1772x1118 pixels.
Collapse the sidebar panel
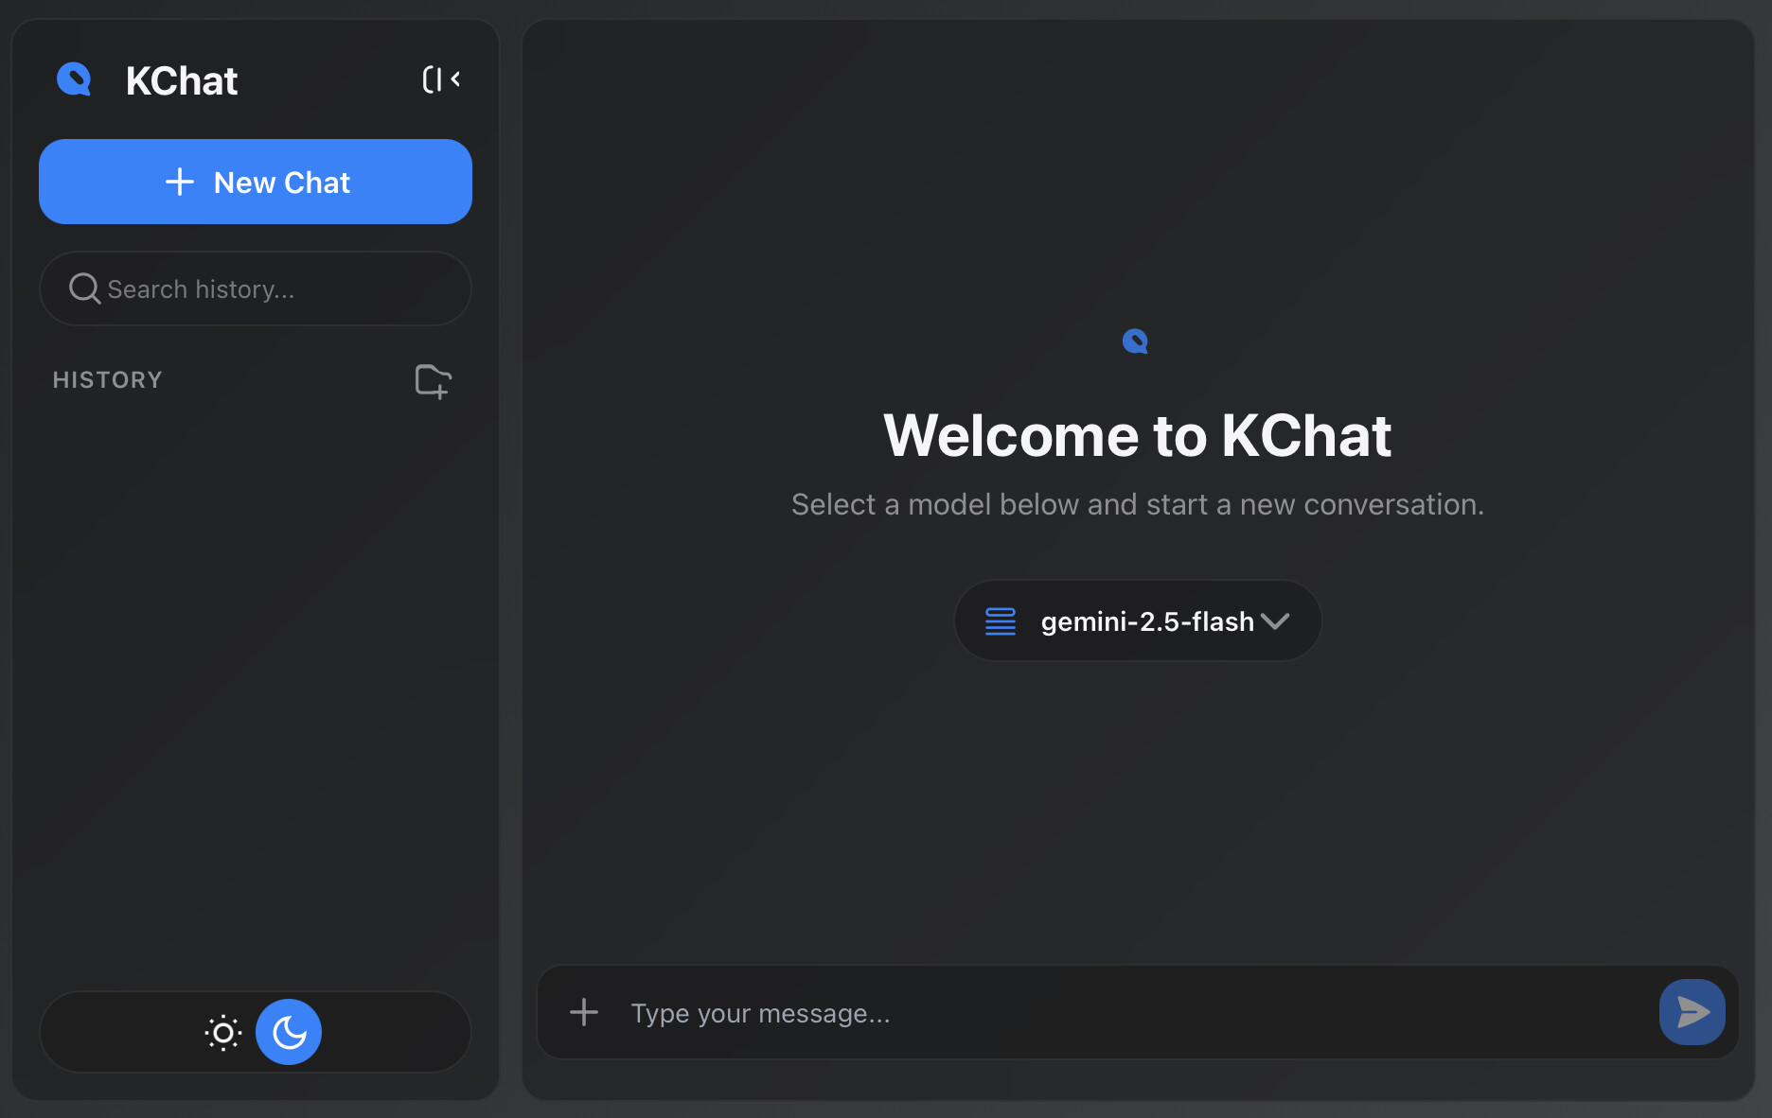(x=441, y=79)
